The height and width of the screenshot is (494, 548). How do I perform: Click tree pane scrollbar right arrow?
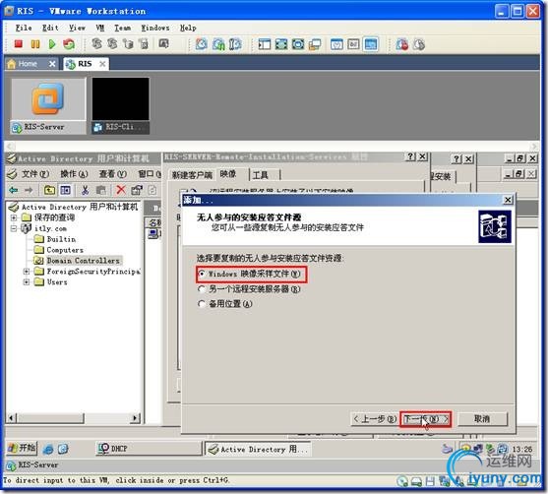(135, 417)
